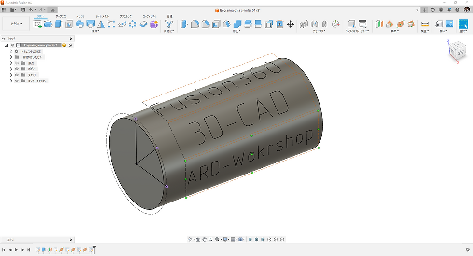This screenshot has width=473, height=256.
Task: Open the 作成 dropdown menu
Action: click(96, 31)
